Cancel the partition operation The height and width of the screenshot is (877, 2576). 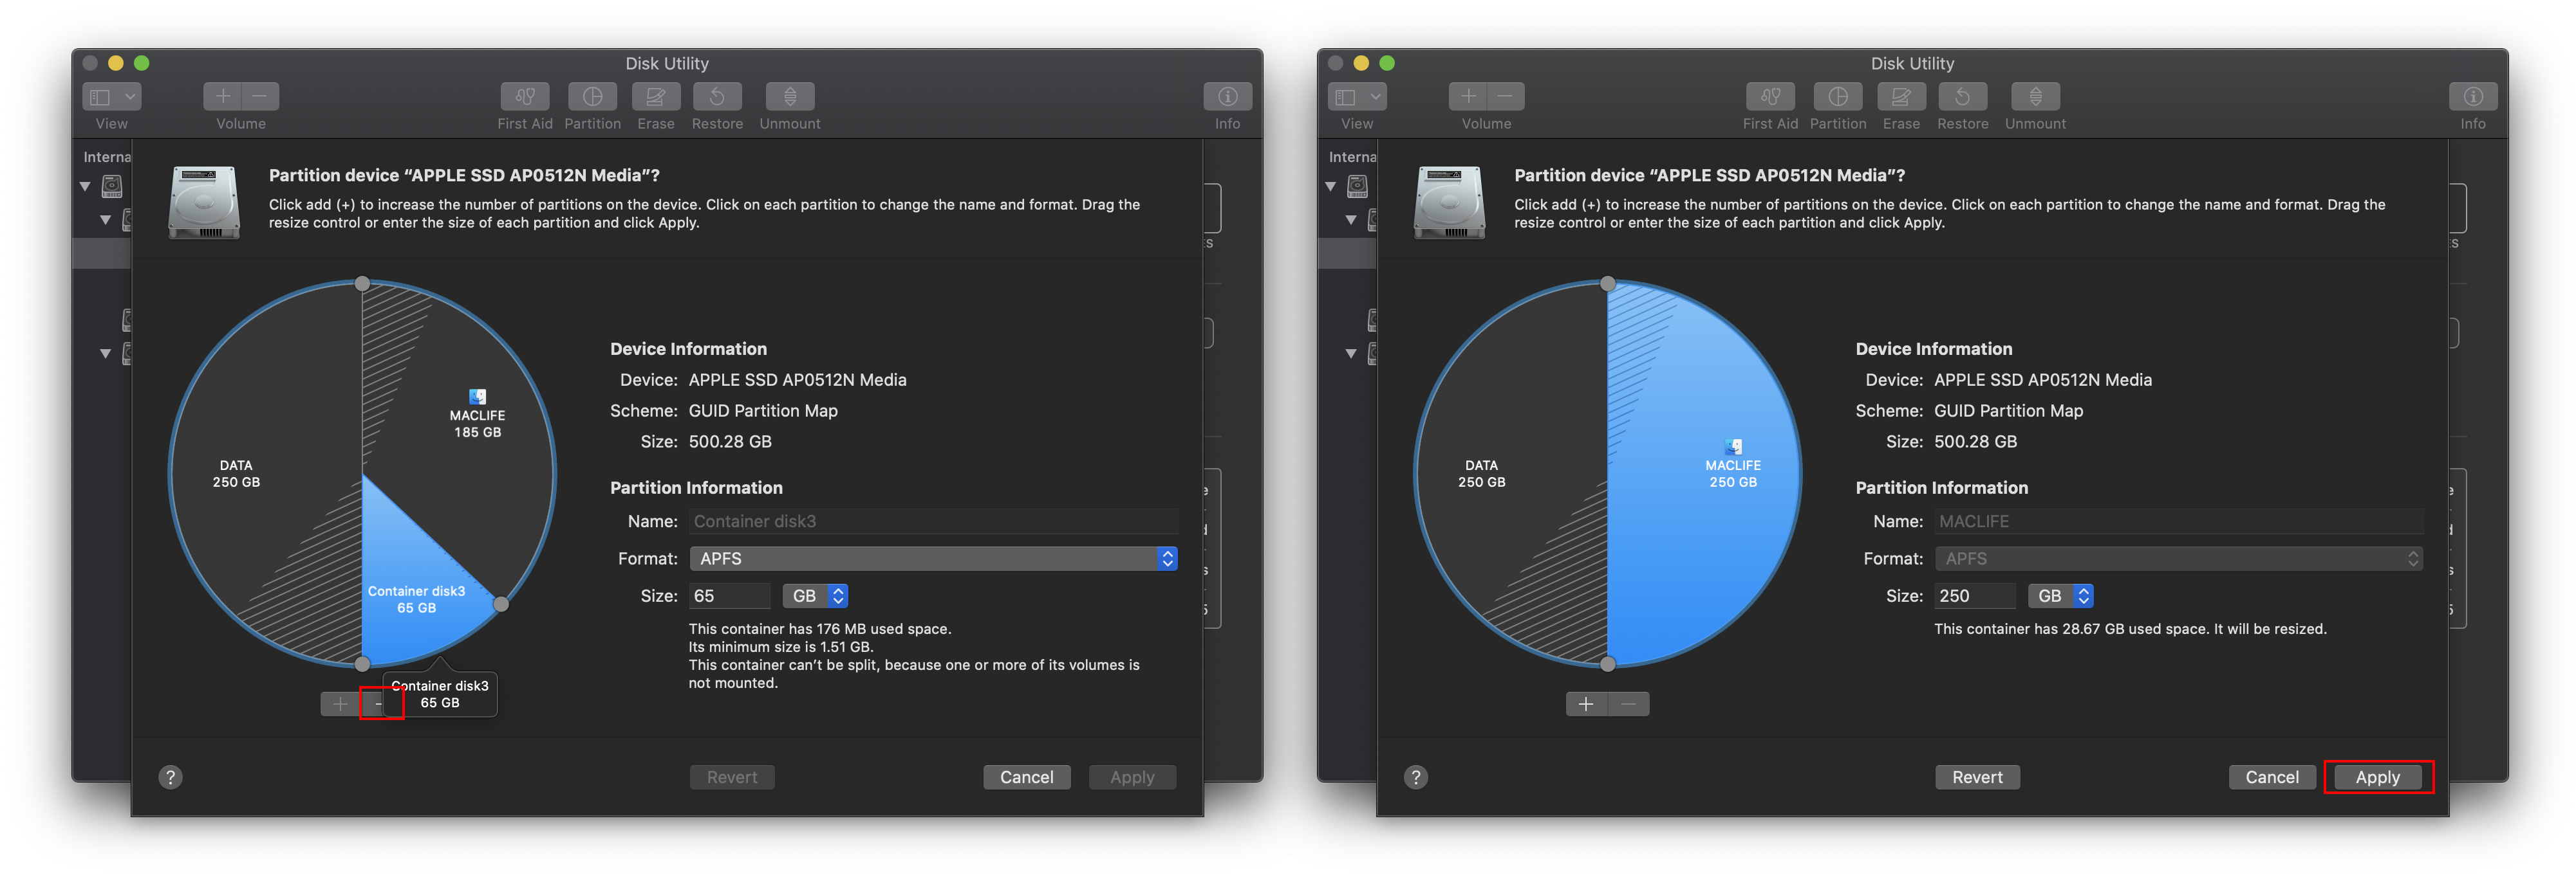(x=1026, y=776)
